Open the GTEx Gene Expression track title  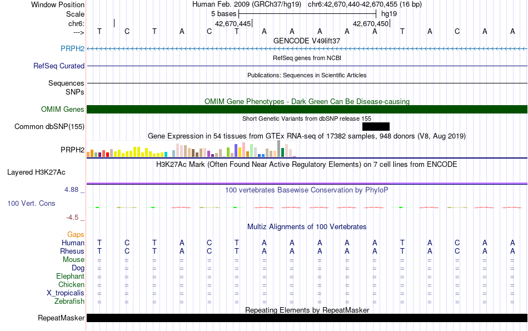click(x=307, y=136)
